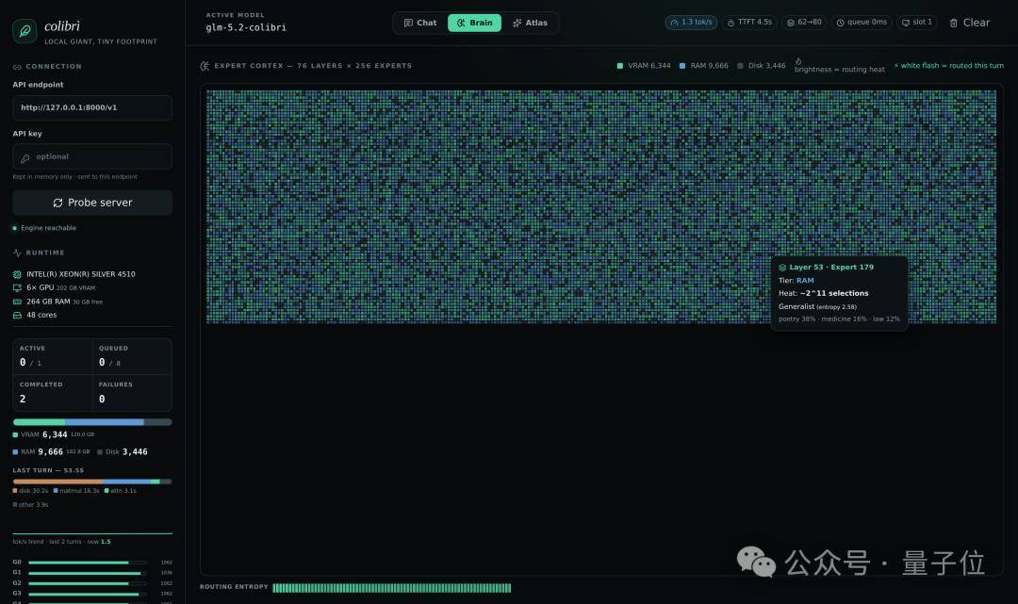
Task: Click the monitor icon beside 6× GPU
Action: (17, 288)
